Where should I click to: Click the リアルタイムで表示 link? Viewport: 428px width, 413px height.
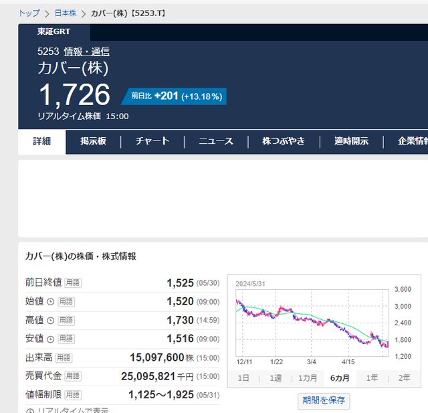pos(73,410)
